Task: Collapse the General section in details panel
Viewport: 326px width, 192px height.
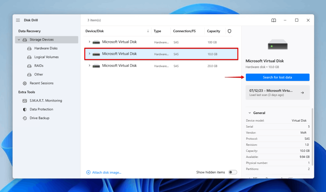Action: pos(250,113)
